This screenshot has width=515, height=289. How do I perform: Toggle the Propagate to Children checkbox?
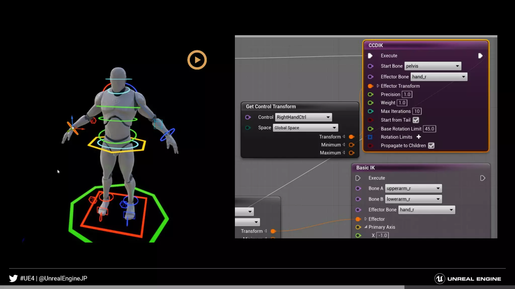[x=431, y=146]
